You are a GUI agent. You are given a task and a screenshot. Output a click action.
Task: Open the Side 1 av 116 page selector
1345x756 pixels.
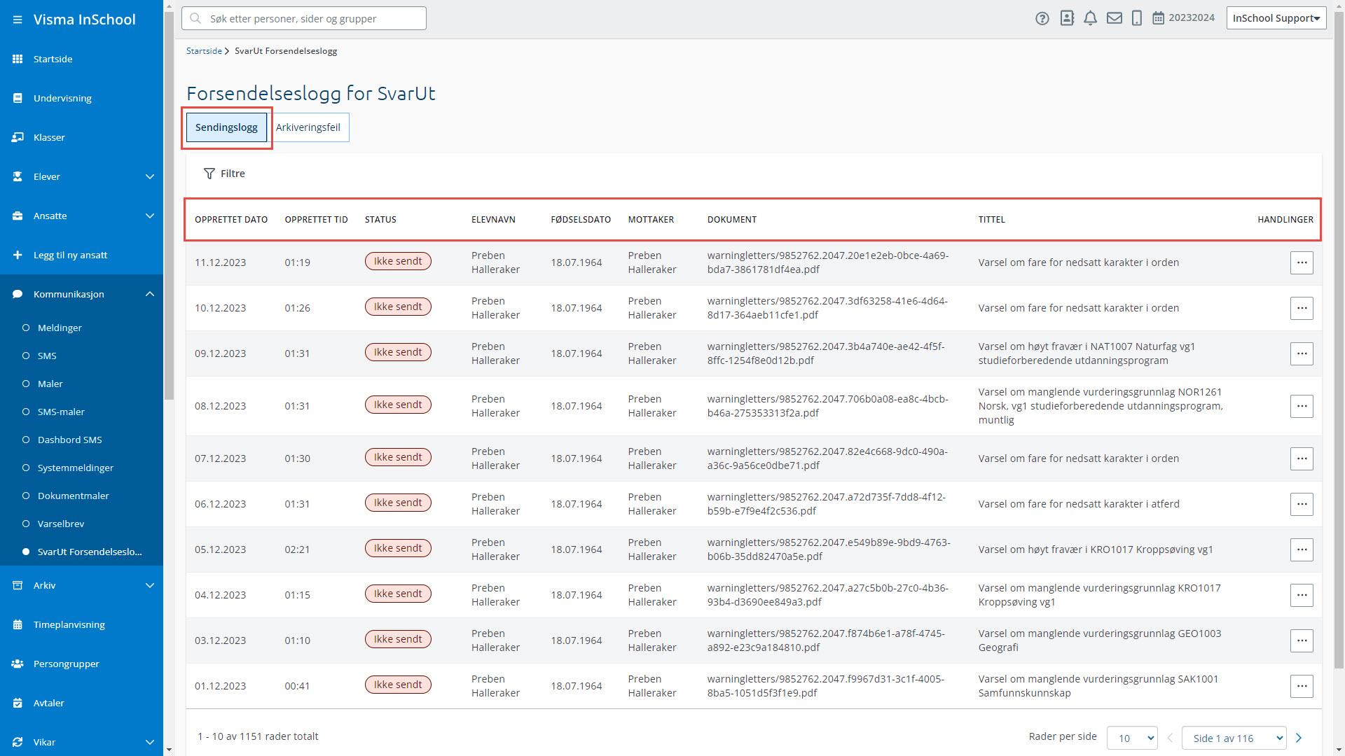tap(1234, 738)
